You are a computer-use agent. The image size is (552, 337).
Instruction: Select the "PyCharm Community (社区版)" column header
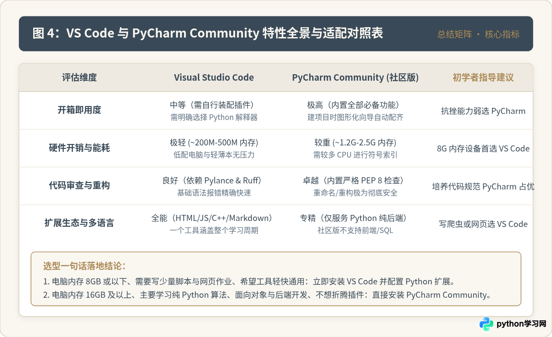[355, 78]
